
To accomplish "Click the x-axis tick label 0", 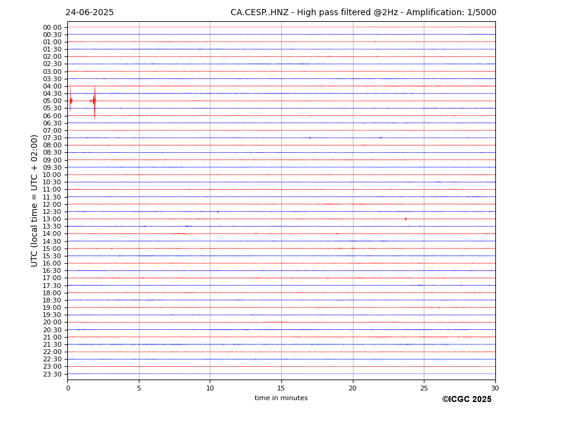I will click(68, 388).
